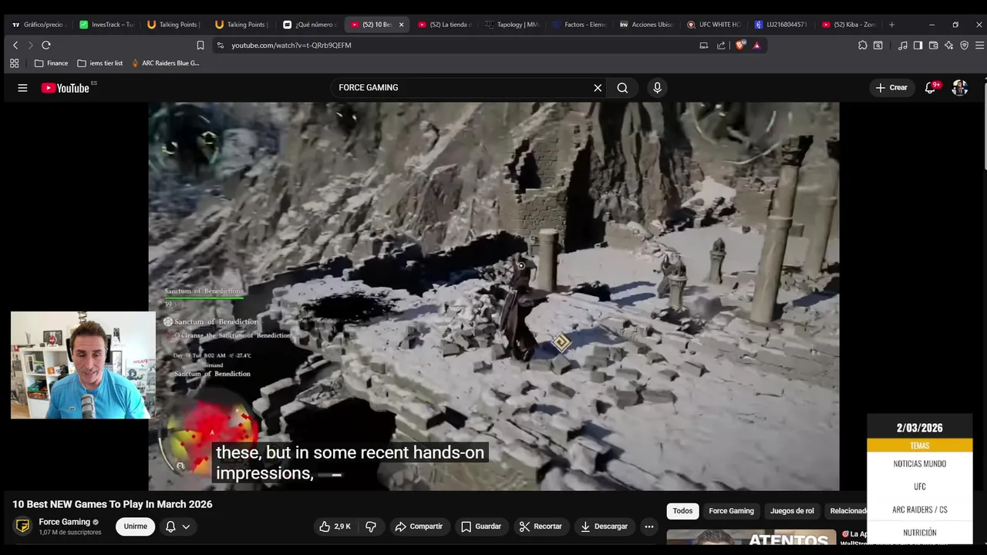Open Brave Rewards triangle icon
The height and width of the screenshot is (555, 987).
click(x=756, y=45)
